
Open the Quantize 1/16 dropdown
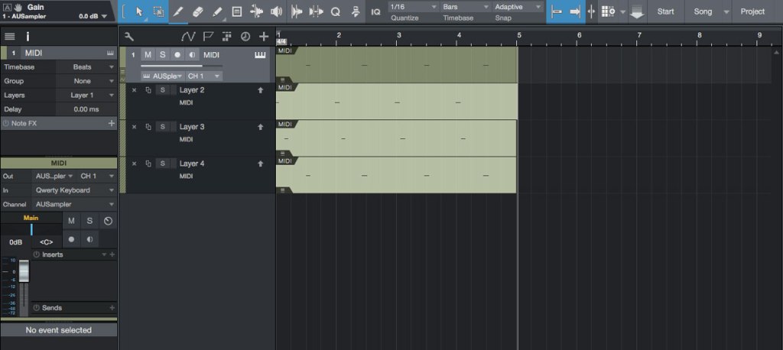[x=413, y=7]
